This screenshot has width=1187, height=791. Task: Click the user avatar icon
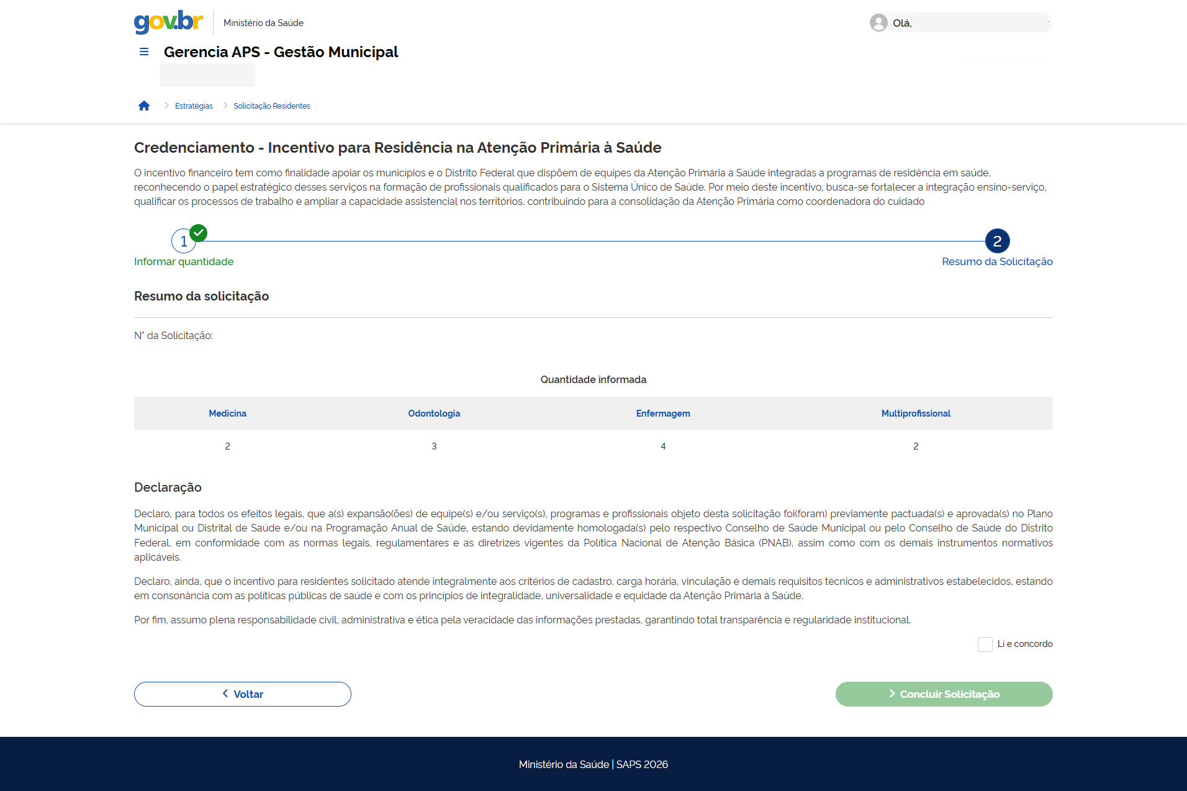878,23
